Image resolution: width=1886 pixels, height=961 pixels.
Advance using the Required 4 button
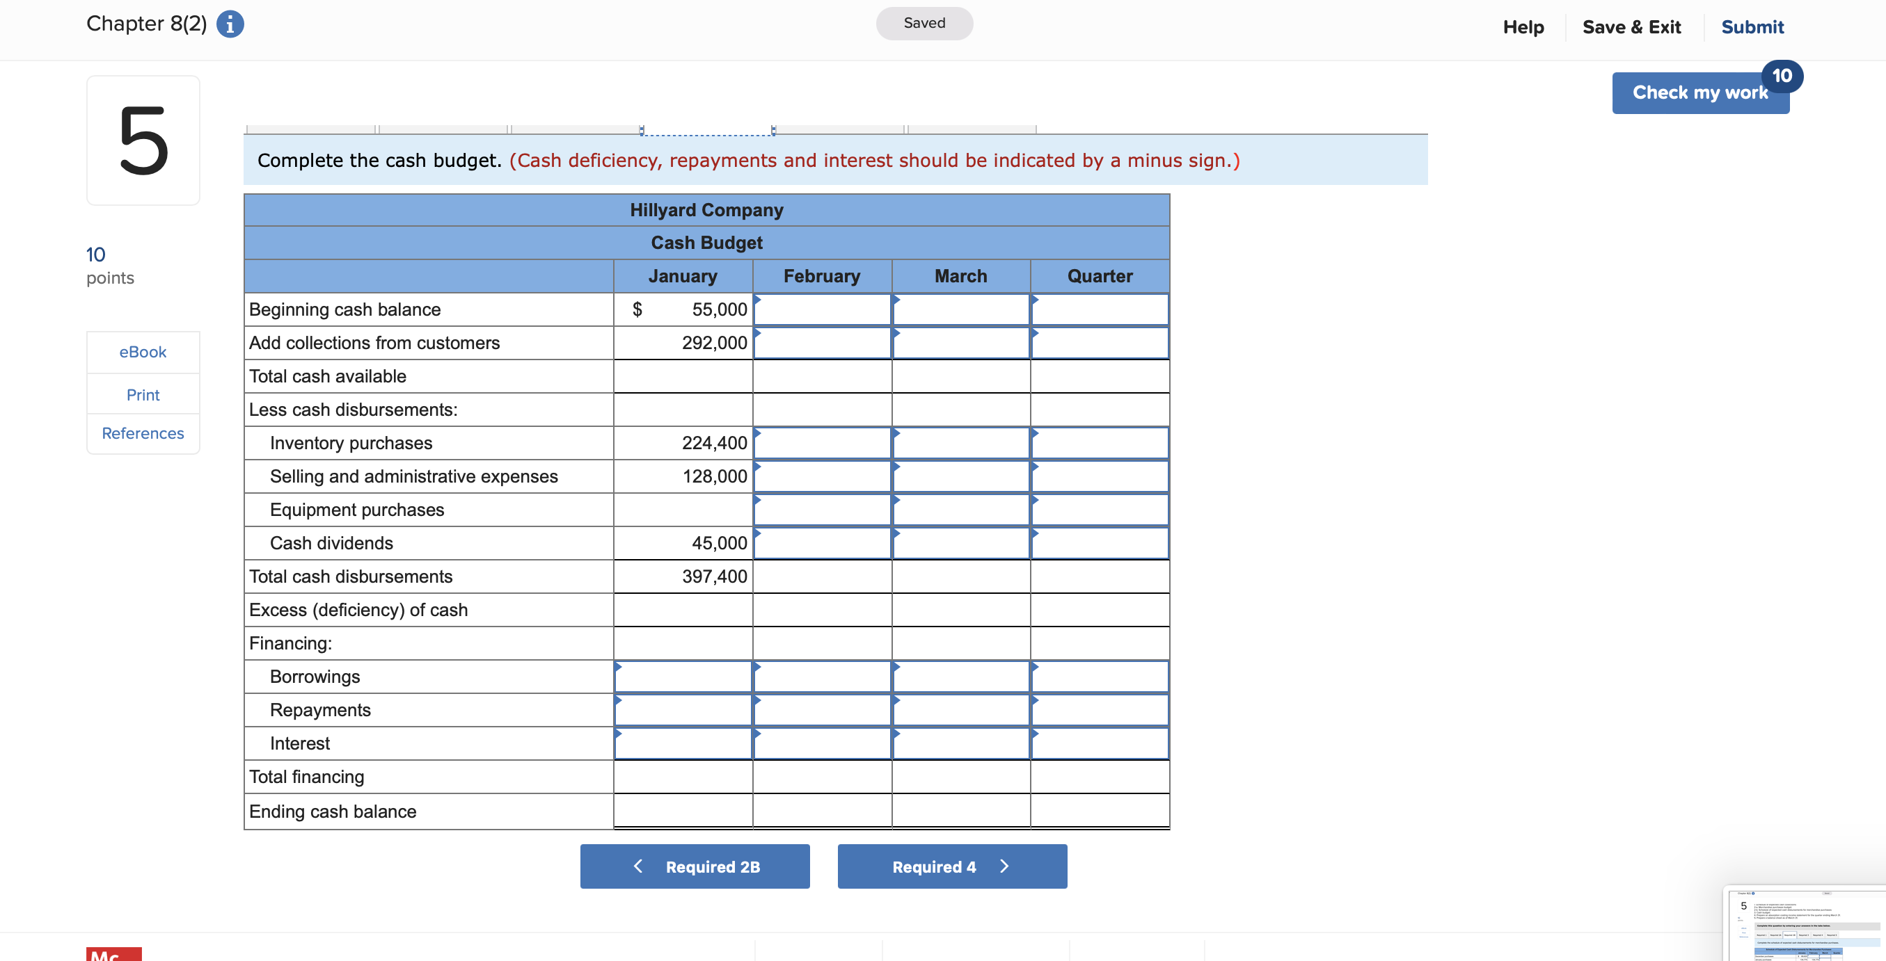(952, 866)
